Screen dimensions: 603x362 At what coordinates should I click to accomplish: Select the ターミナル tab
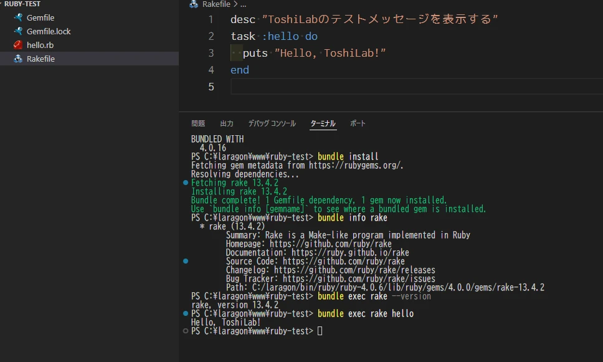point(323,123)
